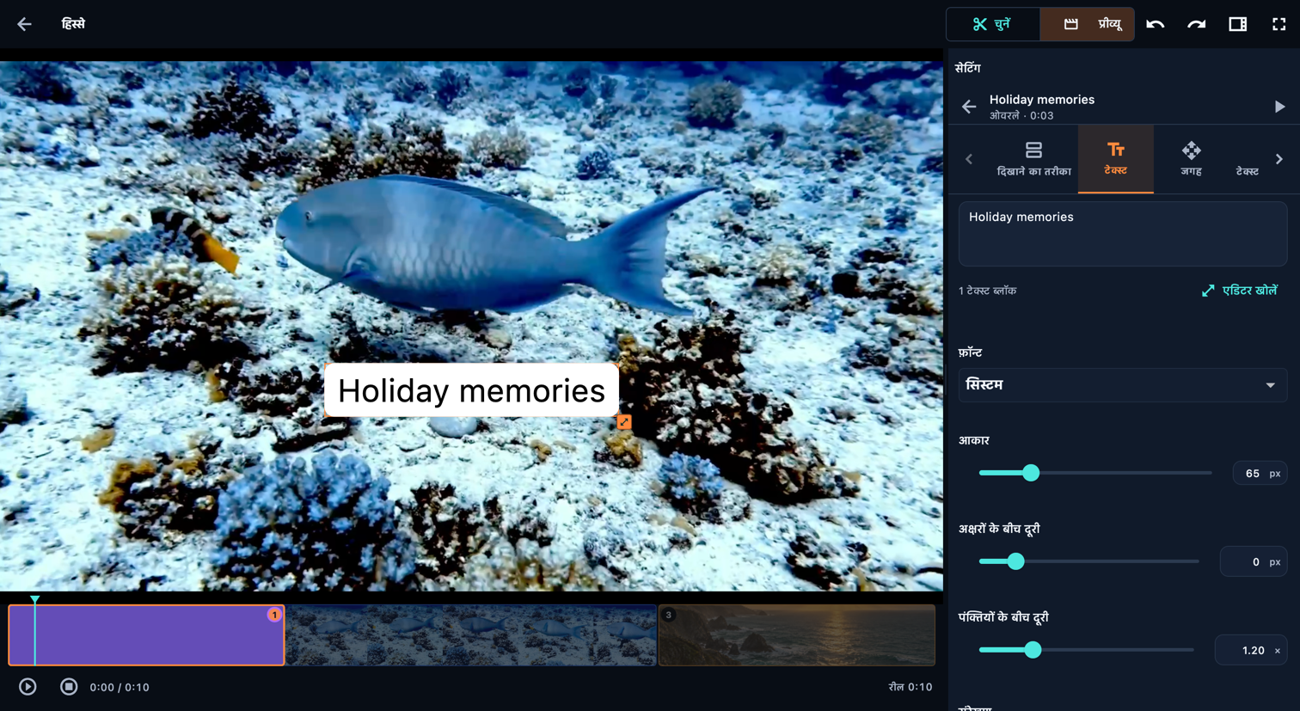This screenshot has height=711, width=1300.
Task: Show next settings tabs with right chevron
Action: pos(1279,159)
